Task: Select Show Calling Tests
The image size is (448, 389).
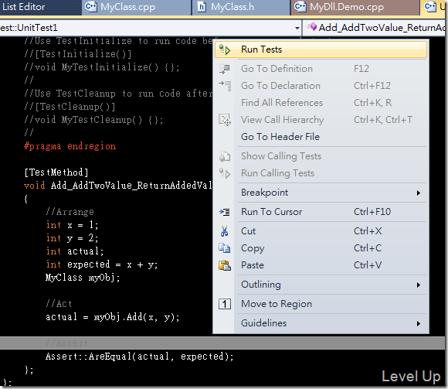Action: [x=321, y=156]
